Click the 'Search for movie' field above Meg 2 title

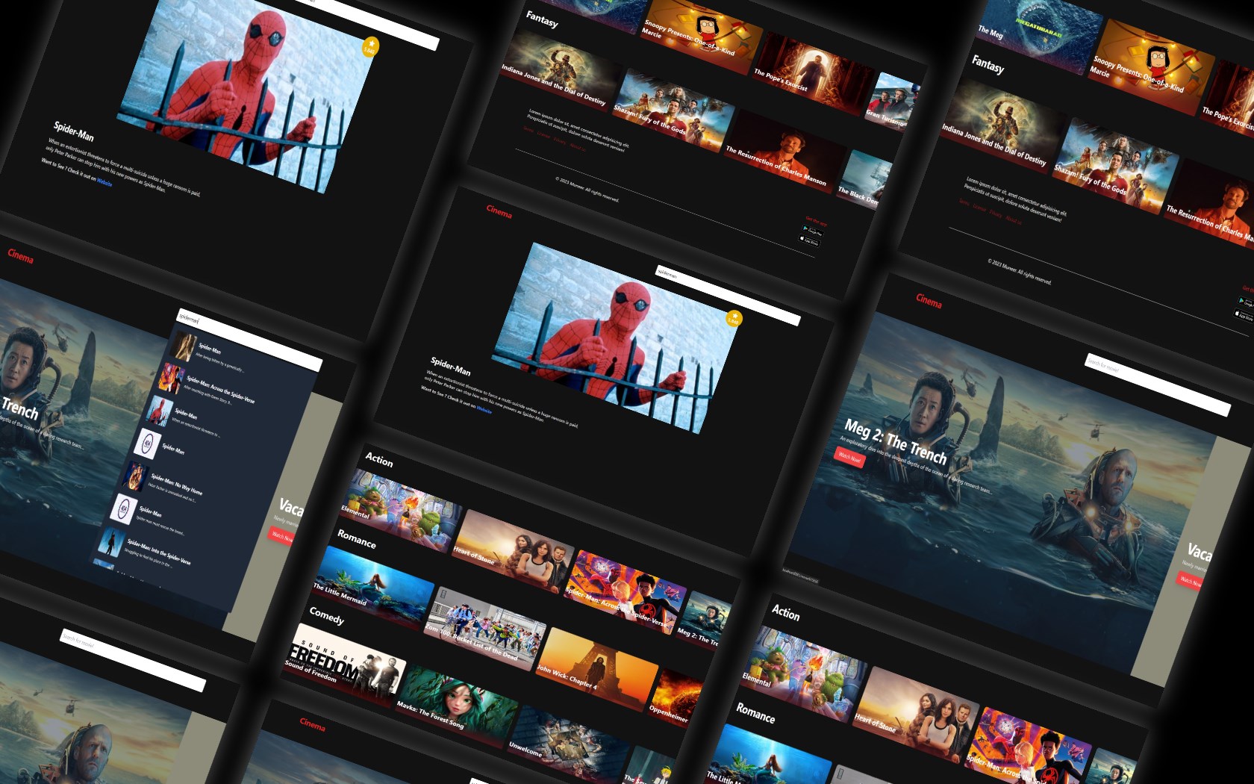pyautogui.click(x=1158, y=385)
